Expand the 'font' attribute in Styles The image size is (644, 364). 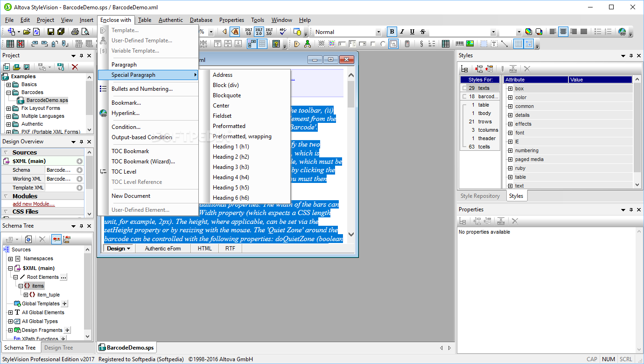510,133
